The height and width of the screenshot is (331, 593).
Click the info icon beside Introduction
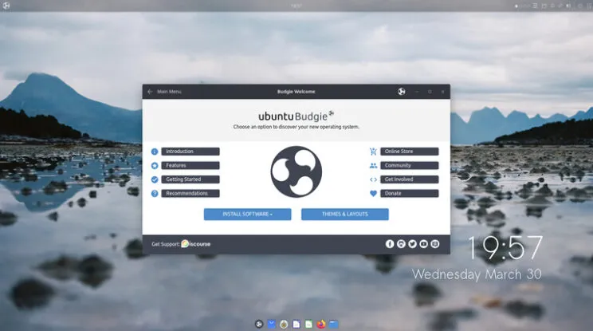coord(155,152)
